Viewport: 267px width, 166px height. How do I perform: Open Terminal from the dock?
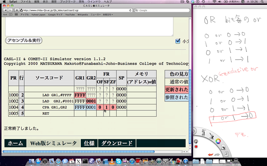tap(85, 161)
